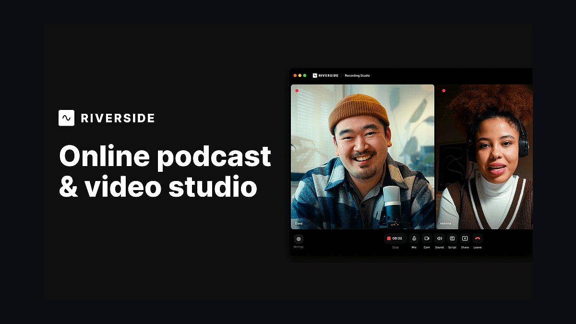Viewport: 576px width, 324px height.
Task: Mute the microphone with the Mic icon
Action: click(x=414, y=239)
